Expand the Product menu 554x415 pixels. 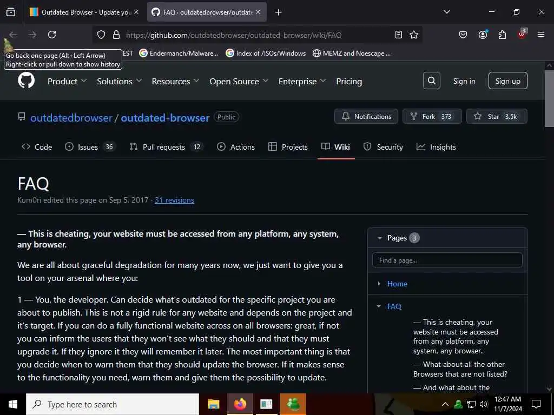coord(67,81)
